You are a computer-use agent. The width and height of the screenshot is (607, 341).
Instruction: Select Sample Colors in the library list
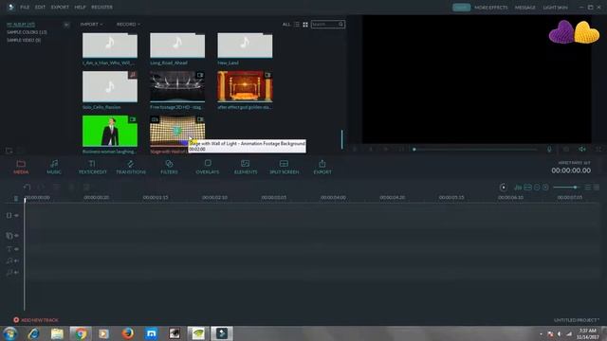coord(27,32)
